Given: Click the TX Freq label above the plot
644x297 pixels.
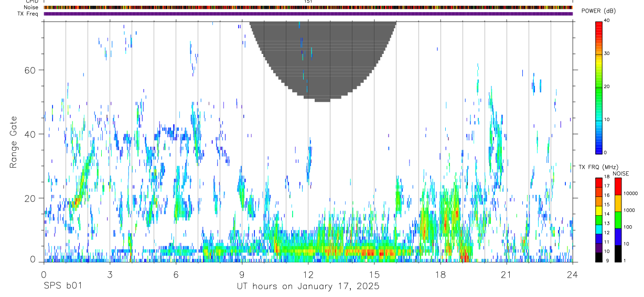Looking at the screenshot, I should point(28,14).
